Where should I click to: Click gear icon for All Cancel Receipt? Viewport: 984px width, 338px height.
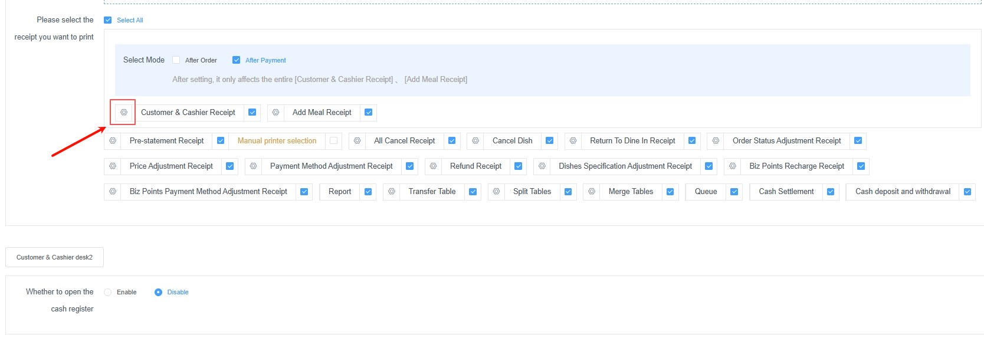pos(357,140)
